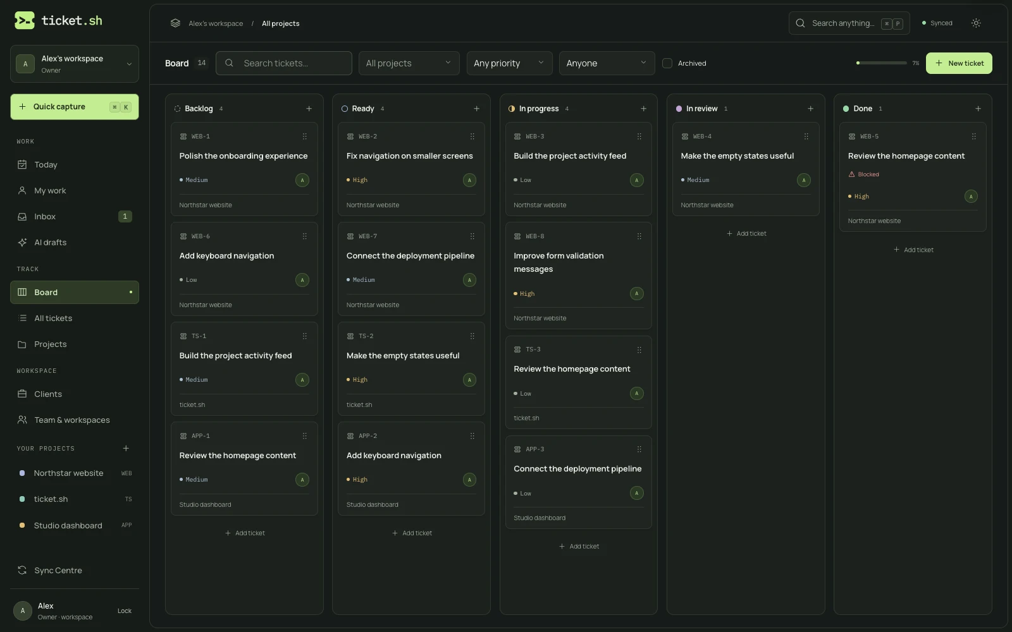The height and width of the screenshot is (632, 1012).
Task: Click the drag handle on WEB-4 card
Action: pos(806,137)
